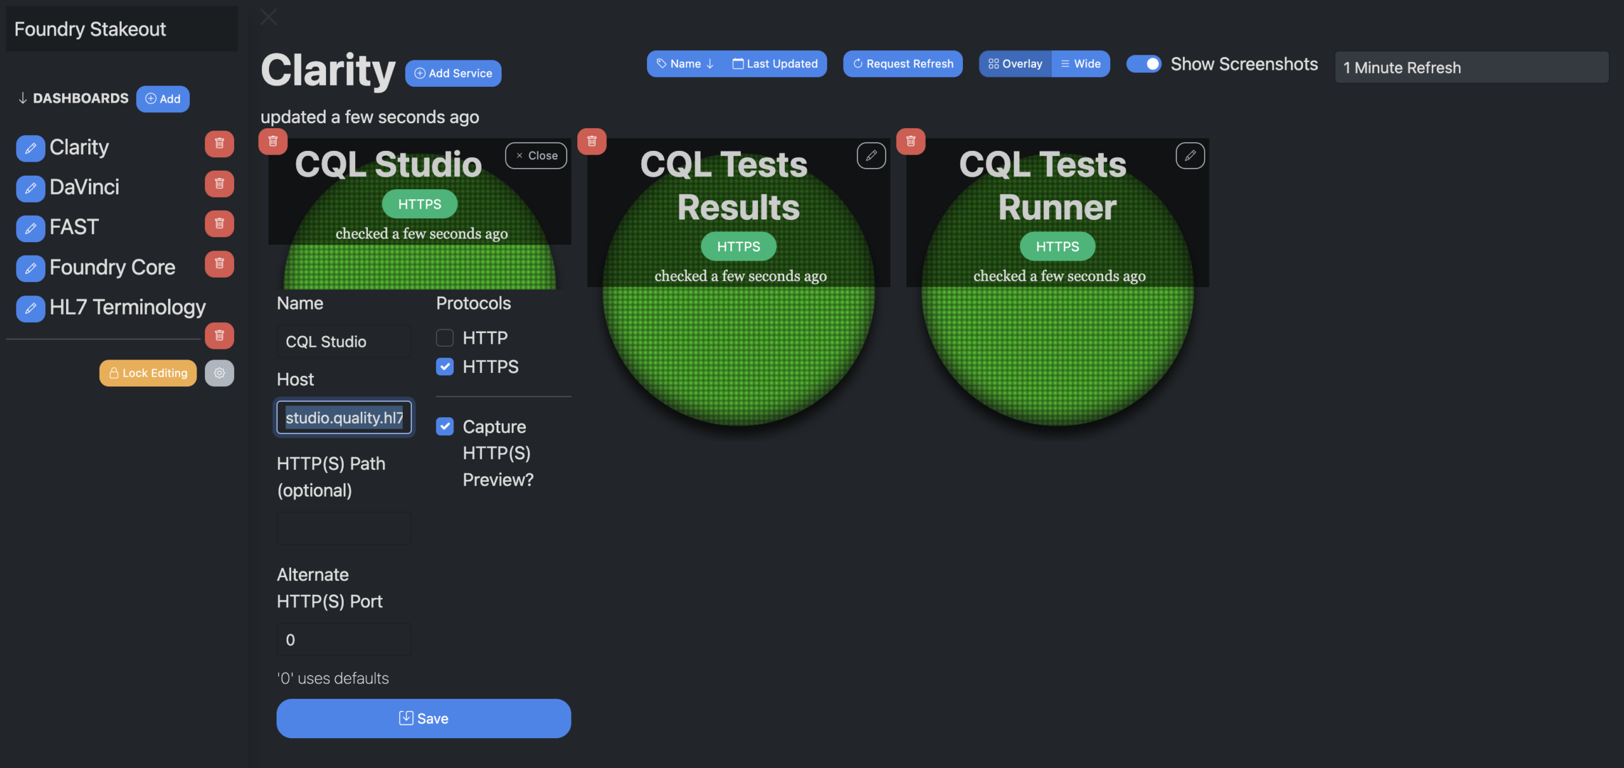Click the Alternate HTTP(S) Port input field
Image resolution: width=1624 pixels, height=768 pixels.
(x=343, y=639)
